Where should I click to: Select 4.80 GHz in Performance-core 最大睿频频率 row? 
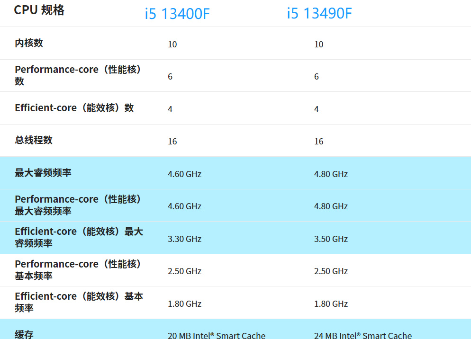point(331,206)
